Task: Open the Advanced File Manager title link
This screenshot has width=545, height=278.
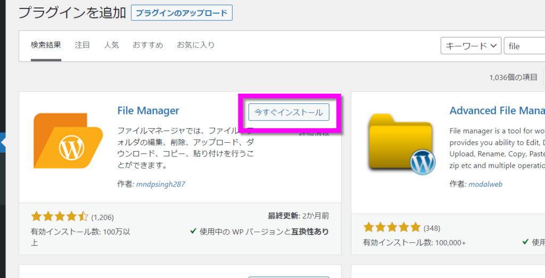Action: (497, 111)
